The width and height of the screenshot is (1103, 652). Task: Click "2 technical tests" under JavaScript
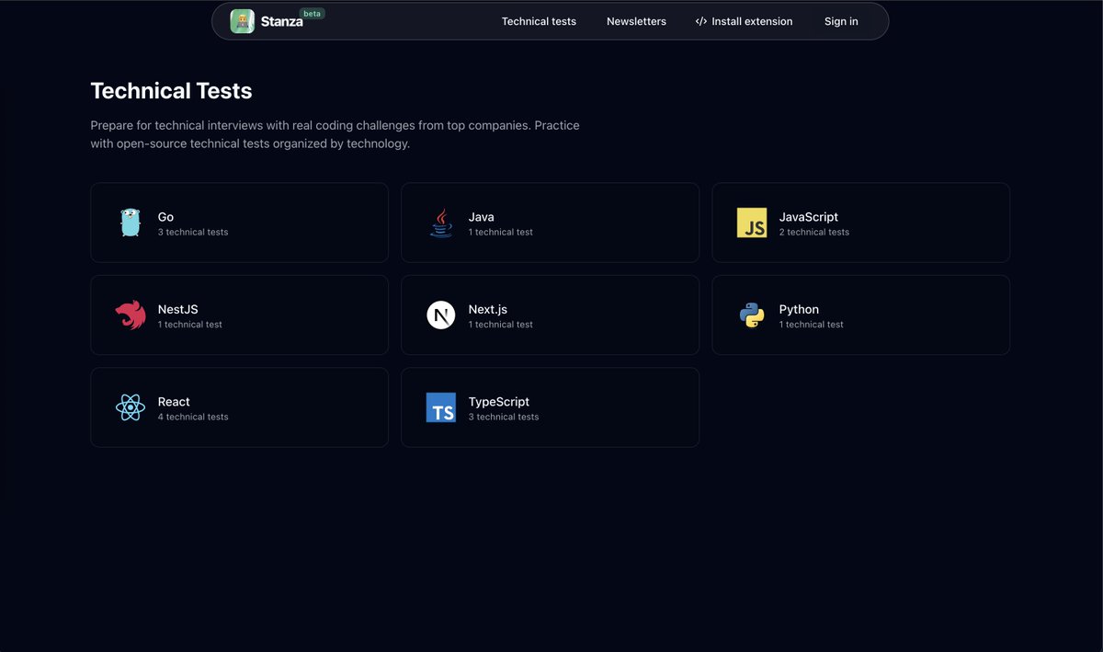pyautogui.click(x=814, y=233)
